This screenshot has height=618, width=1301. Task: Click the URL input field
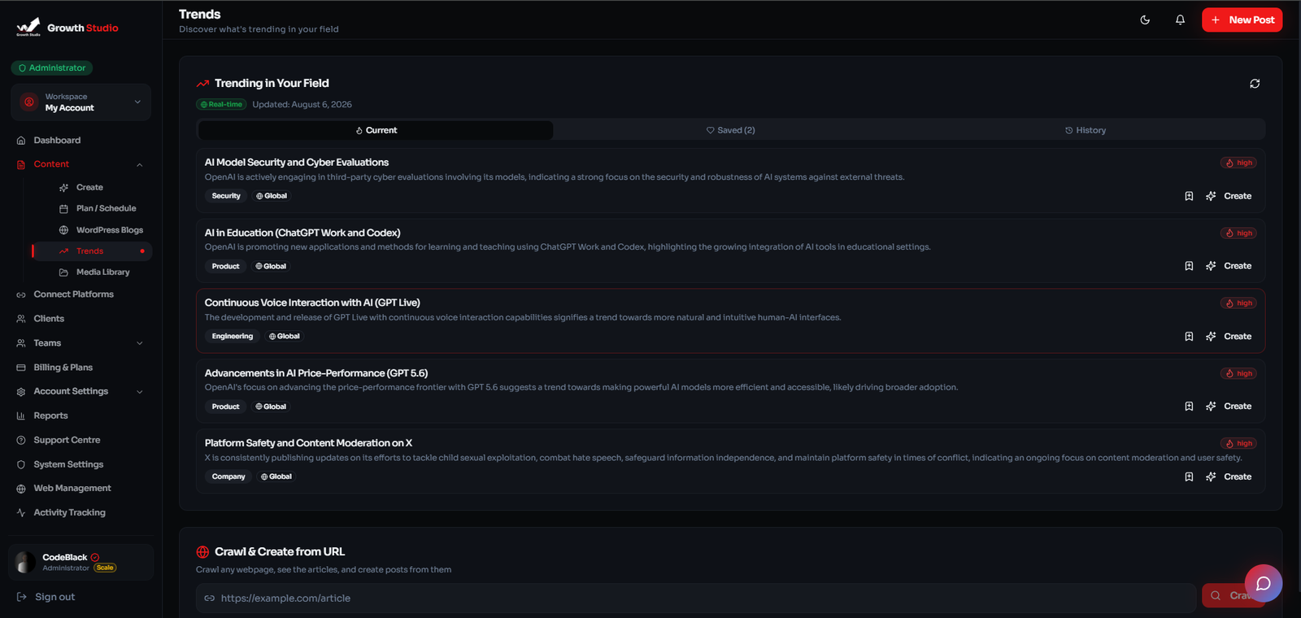[x=695, y=598]
